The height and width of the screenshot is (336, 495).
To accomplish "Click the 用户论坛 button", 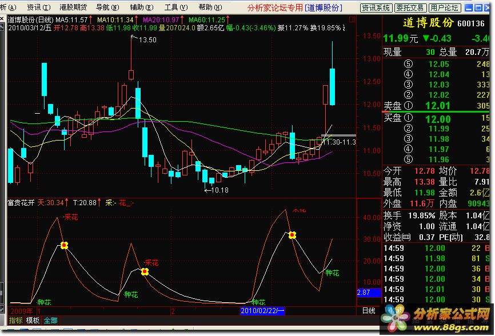I will (445, 8).
